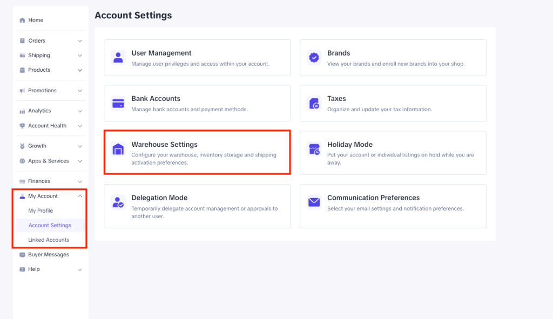Click the User Management person icon
The image size is (553, 319).
tap(118, 58)
